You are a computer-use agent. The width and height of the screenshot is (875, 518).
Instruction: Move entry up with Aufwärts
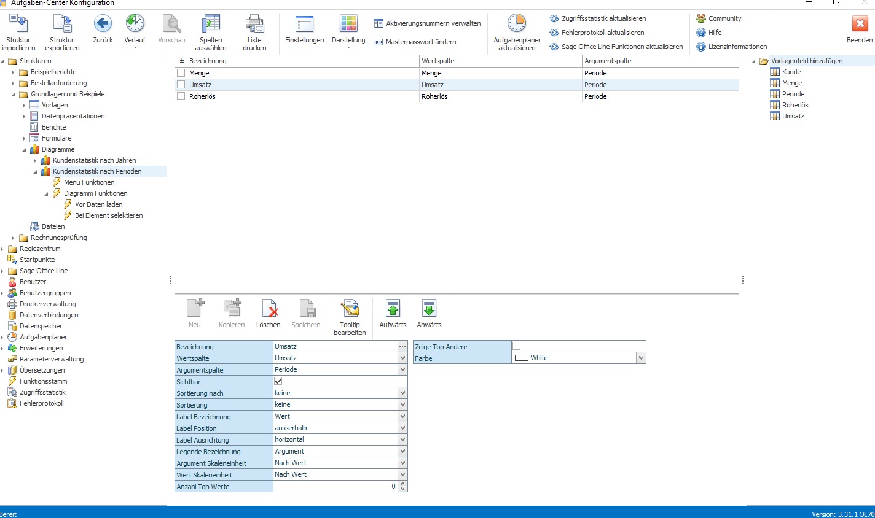[x=393, y=308]
